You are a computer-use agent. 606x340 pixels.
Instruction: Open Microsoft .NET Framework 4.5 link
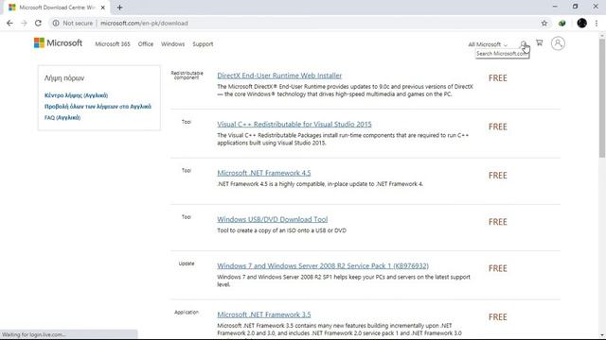point(264,173)
